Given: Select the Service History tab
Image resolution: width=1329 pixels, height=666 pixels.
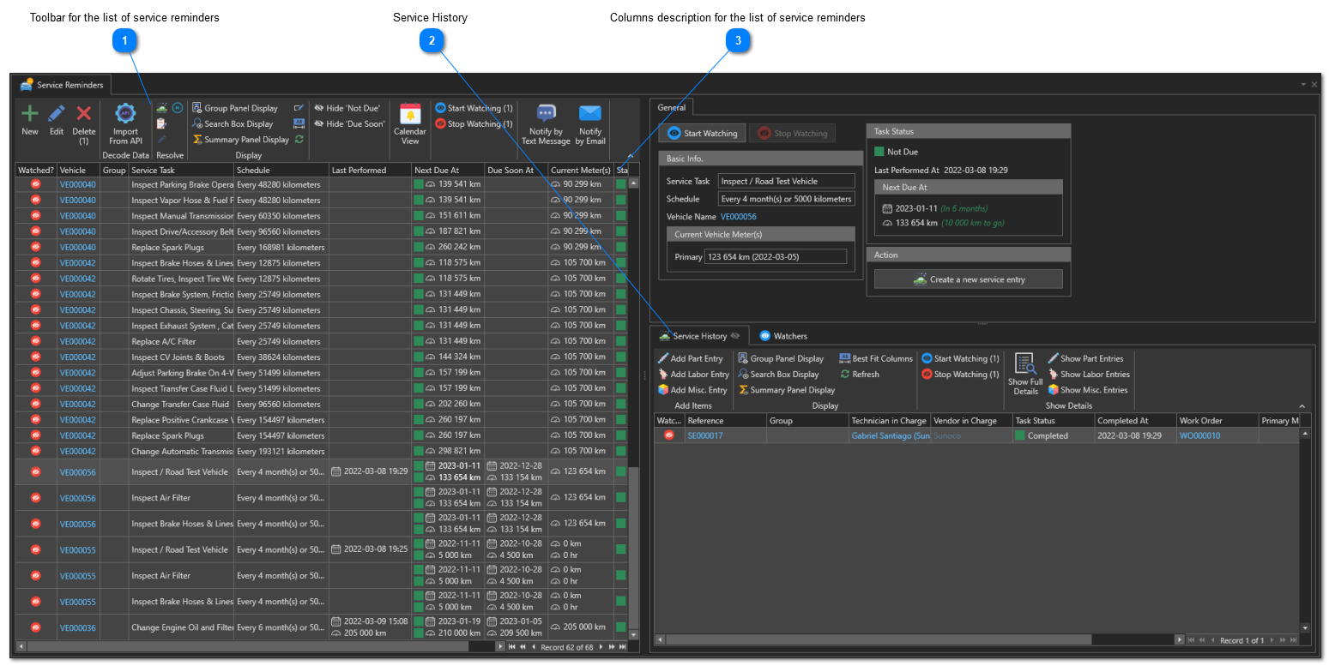Looking at the screenshot, I should (x=698, y=336).
